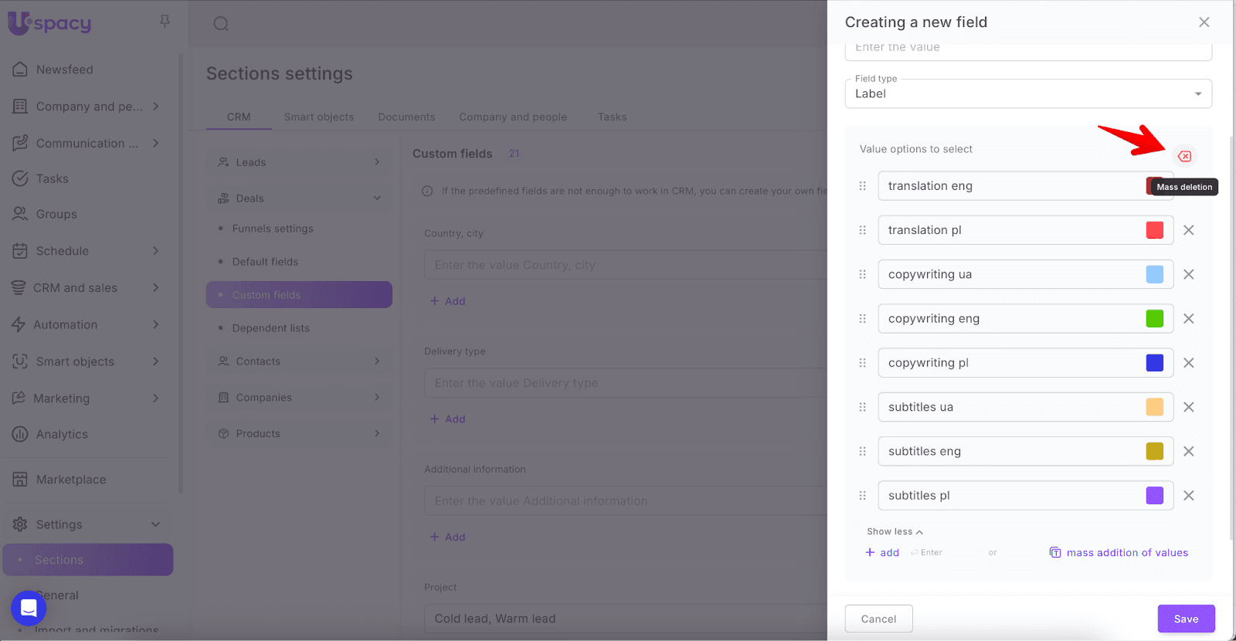The height and width of the screenshot is (641, 1236).
Task: Change the blue swatch of 'copywriting pl'
Action: click(1154, 363)
